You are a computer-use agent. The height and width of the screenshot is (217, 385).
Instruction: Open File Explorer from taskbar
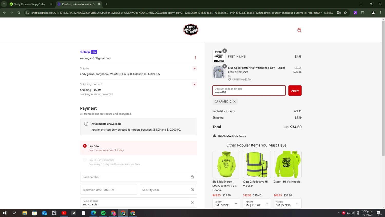(x=24, y=213)
